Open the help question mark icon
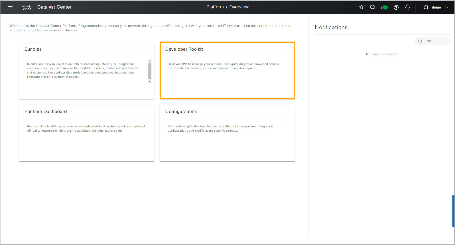The width and height of the screenshot is (455, 245). pyautogui.click(x=396, y=7)
